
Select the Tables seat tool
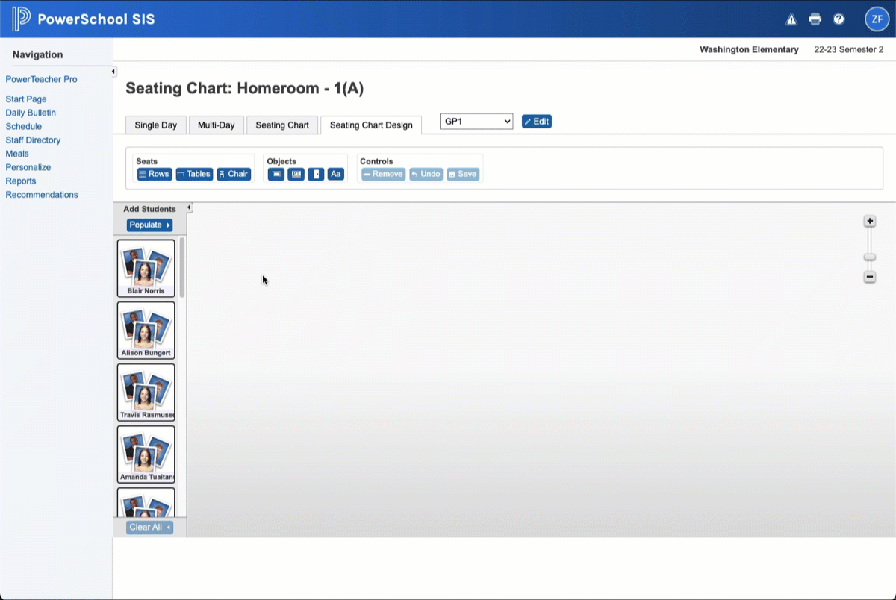point(194,174)
